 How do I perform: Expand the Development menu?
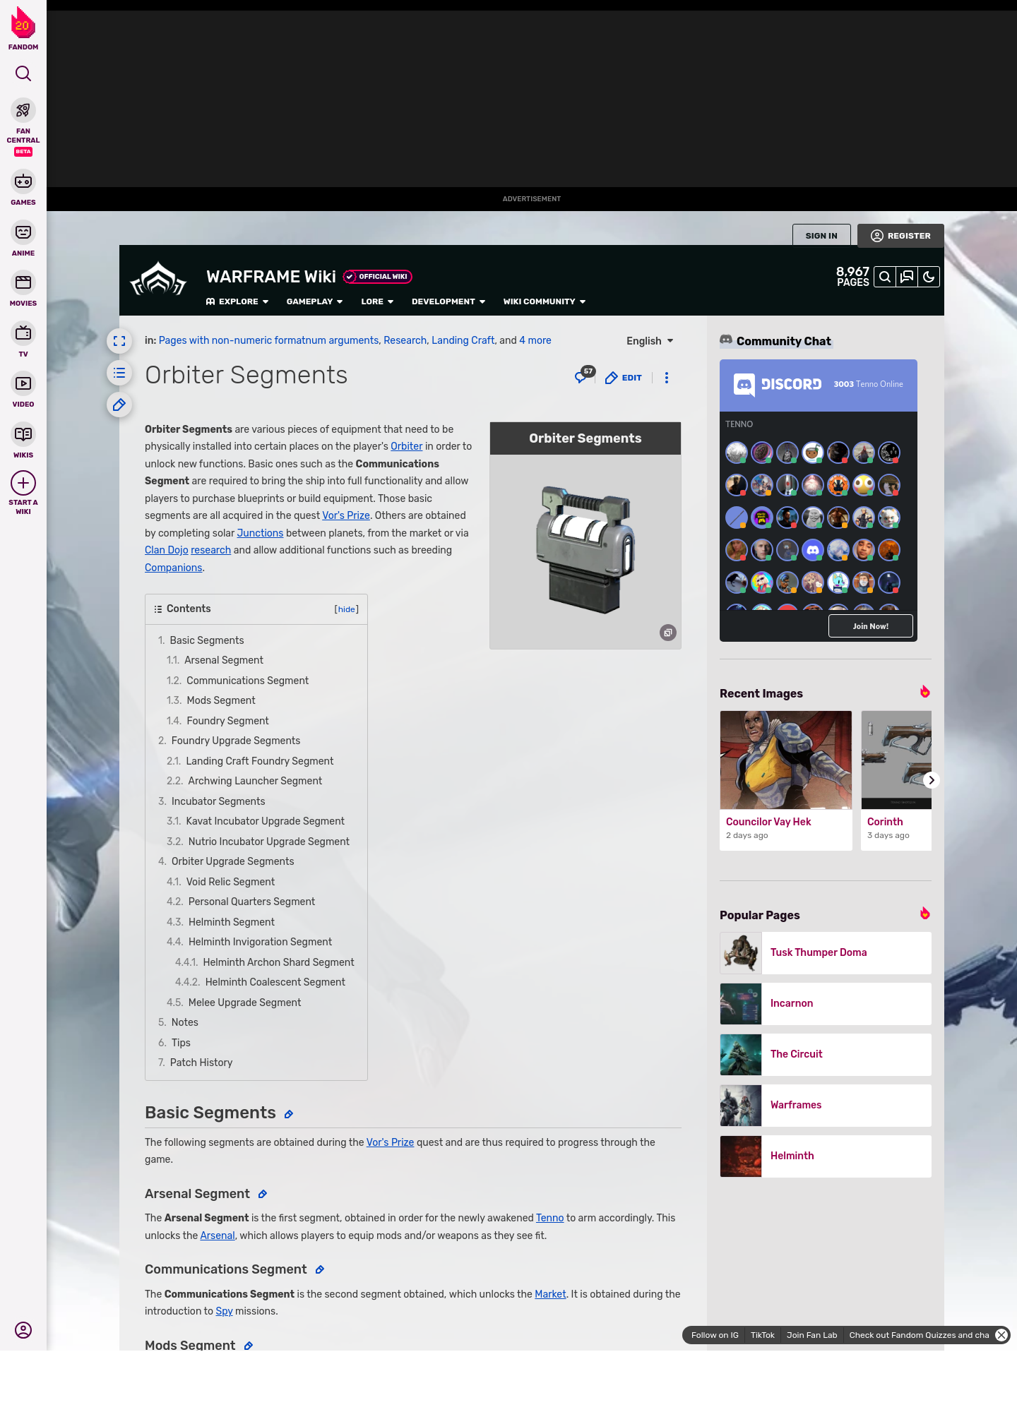point(449,301)
